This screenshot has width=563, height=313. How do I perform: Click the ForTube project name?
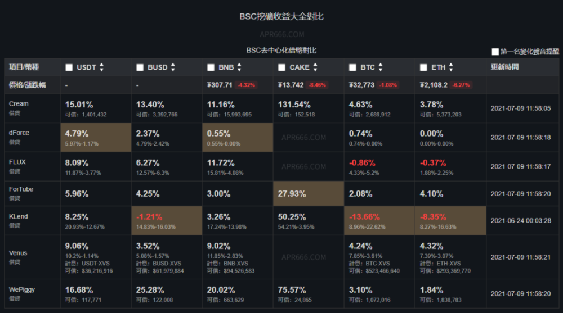(x=21, y=189)
